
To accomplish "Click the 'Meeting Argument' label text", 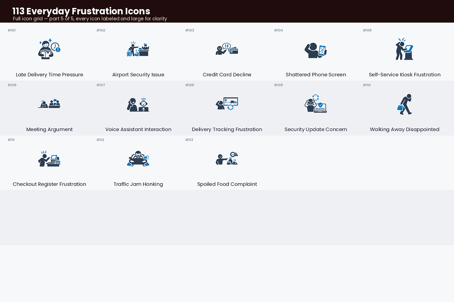I will point(50,129).
